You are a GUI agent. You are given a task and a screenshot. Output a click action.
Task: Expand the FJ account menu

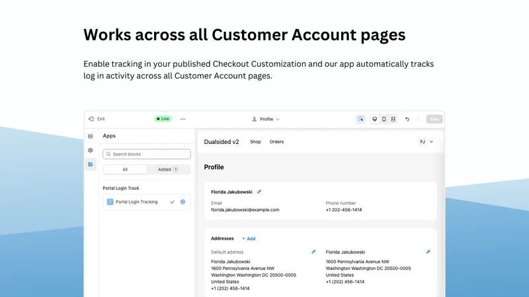(x=426, y=142)
